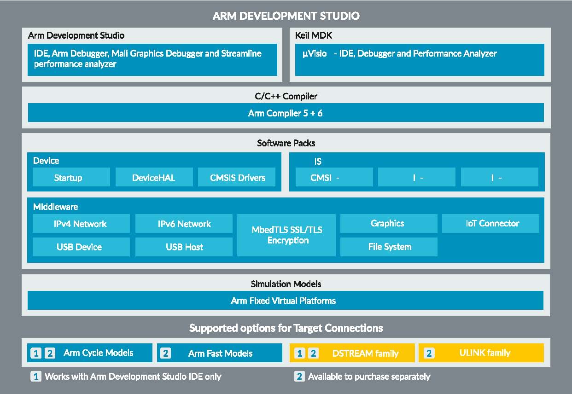Select the "CMSIS Drivers" block
Screen dimensions: 572x394
click(238, 177)
